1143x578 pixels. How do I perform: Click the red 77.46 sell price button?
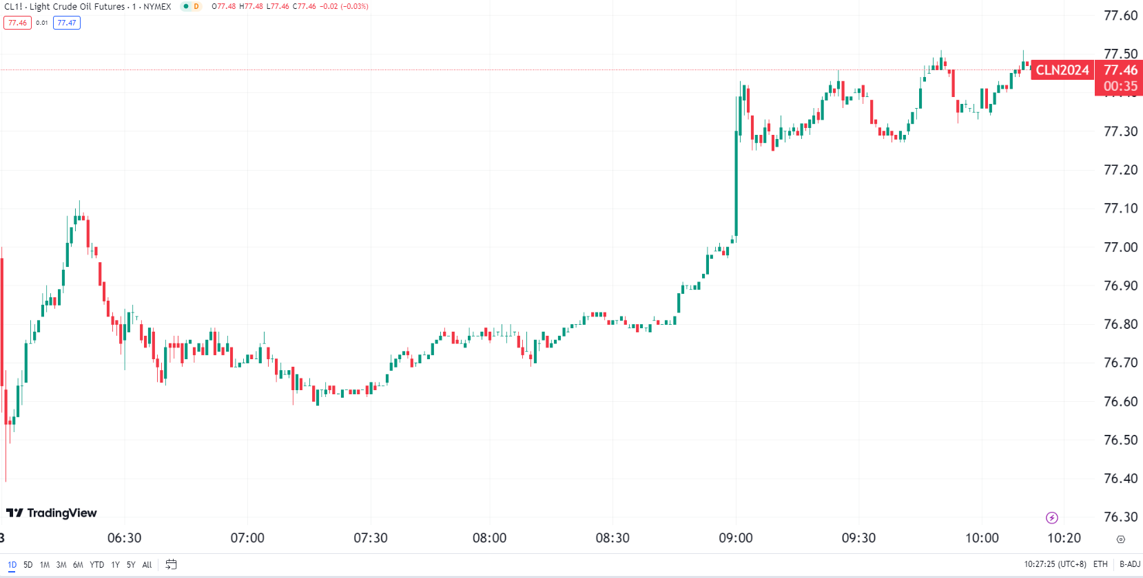point(17,23)
